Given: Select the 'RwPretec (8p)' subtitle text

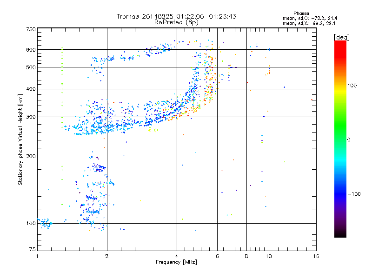Looking at the screenshot, I should click(x=176, y=22).
